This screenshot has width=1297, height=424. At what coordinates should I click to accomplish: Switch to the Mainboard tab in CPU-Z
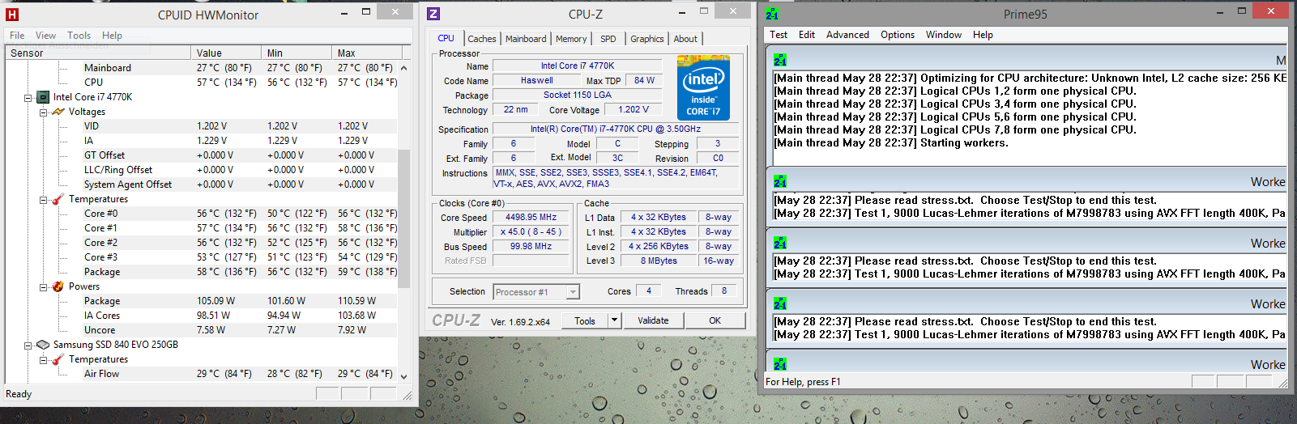click(526, 39)
